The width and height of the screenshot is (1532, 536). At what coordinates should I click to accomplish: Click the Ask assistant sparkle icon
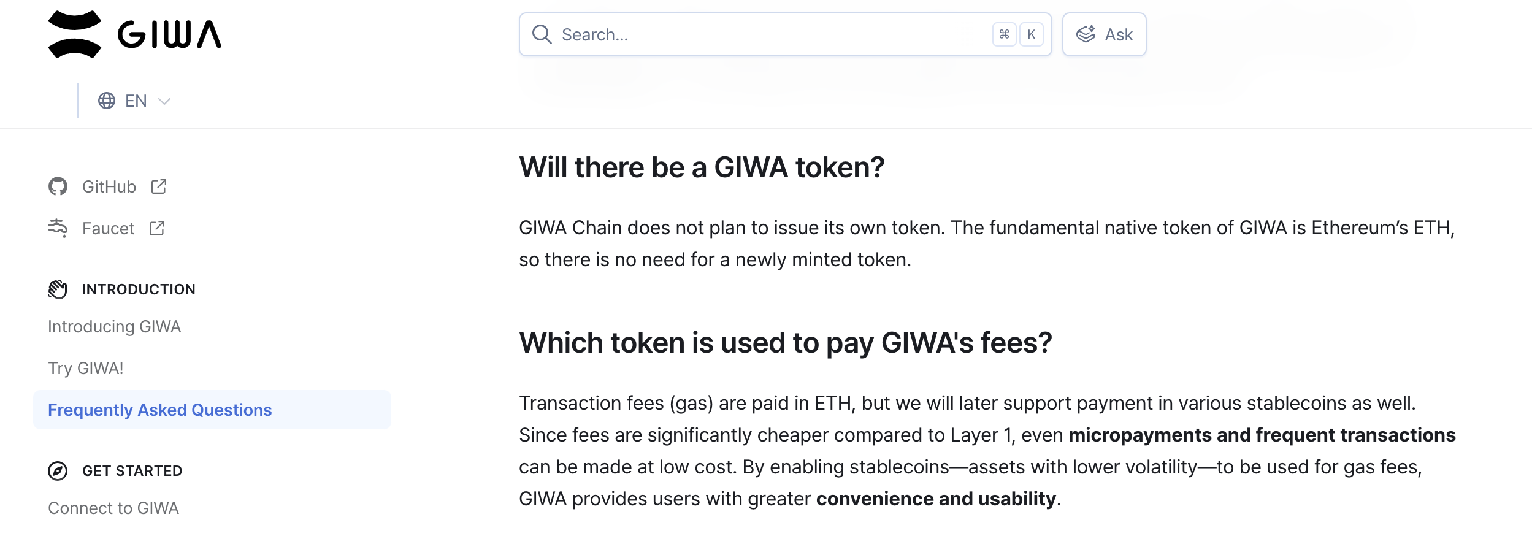[1086, 34]
